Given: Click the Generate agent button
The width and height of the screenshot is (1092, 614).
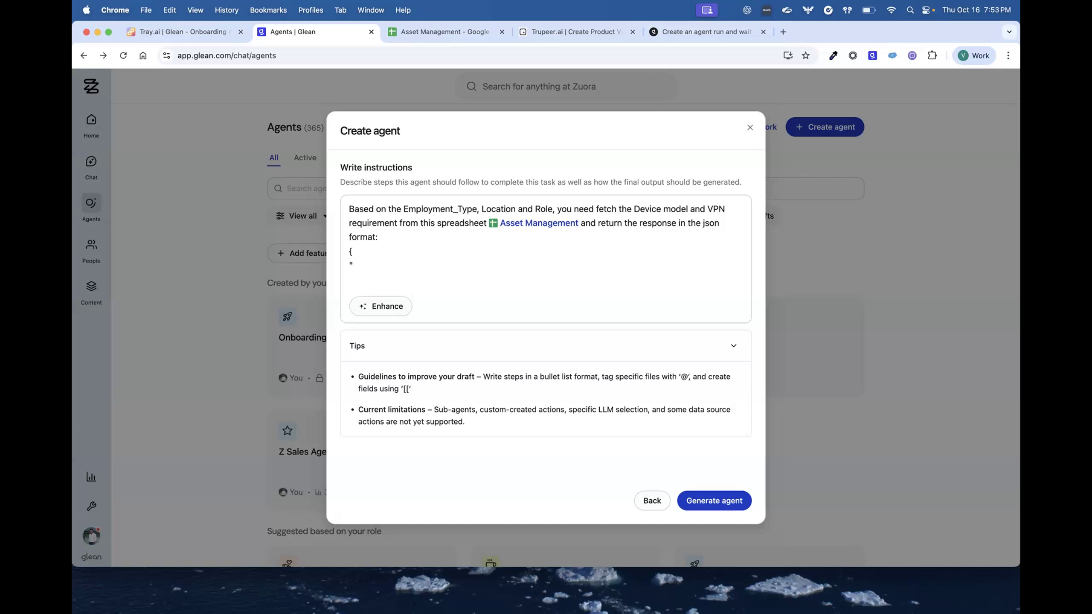Looking at the screenshot, I should [x=714, y=500].
